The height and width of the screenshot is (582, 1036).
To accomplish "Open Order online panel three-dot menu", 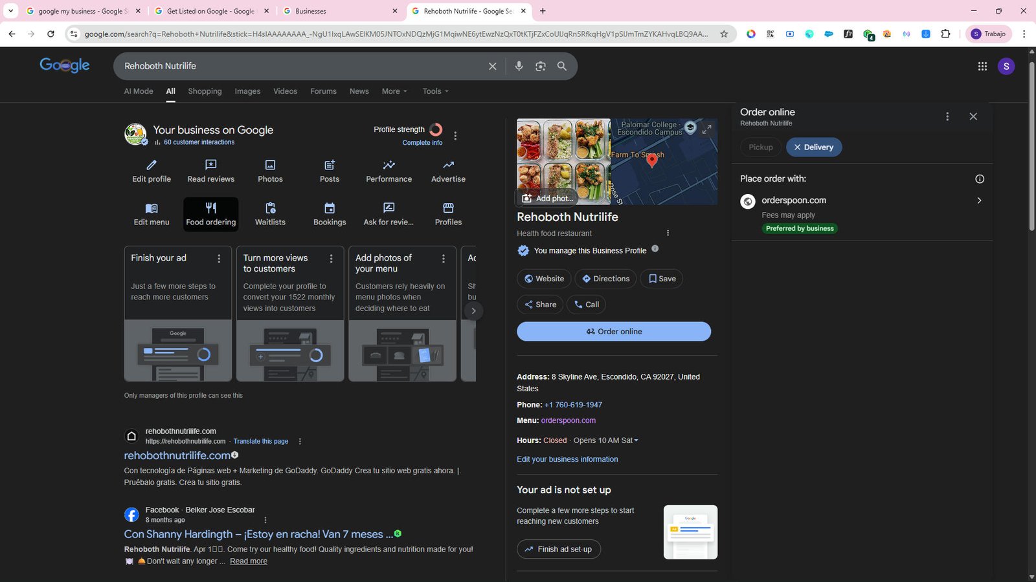I will [947, 116].
